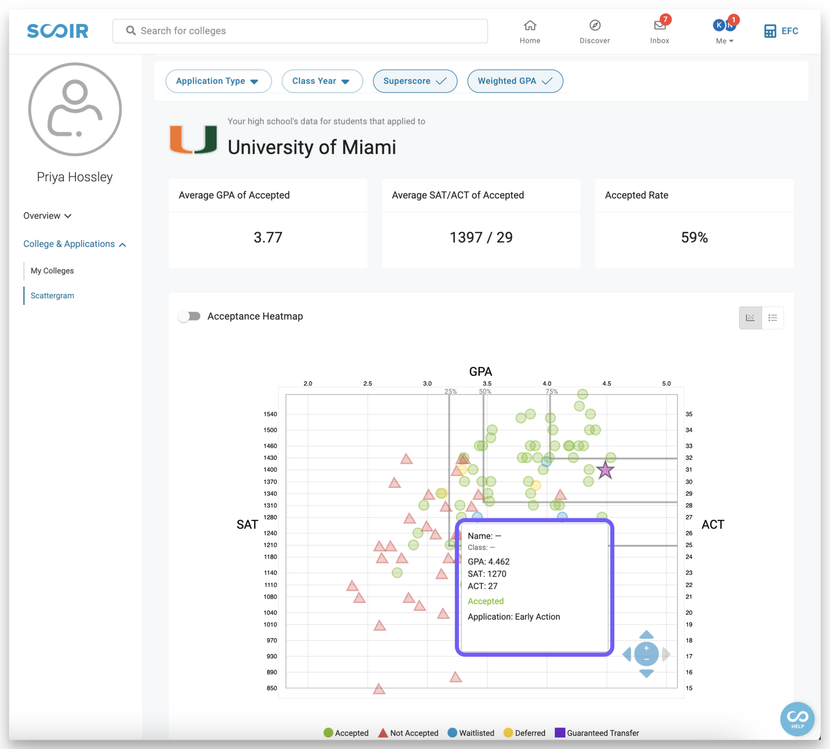Click the Average GPA of Accepted card
830x749 pixels.
click(x=268, y=223)
